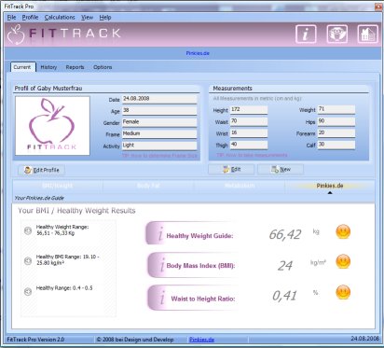Click the Hips field showing 90
Screen dimensions: 384x348
pyautogui.click(x=336, y=121)
